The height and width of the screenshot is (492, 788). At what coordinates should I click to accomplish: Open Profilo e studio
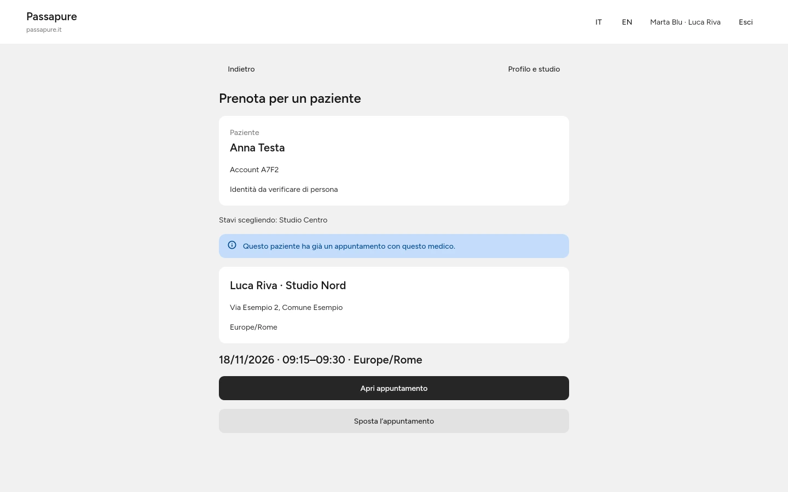pyautogui.click(x=534, y=69)
